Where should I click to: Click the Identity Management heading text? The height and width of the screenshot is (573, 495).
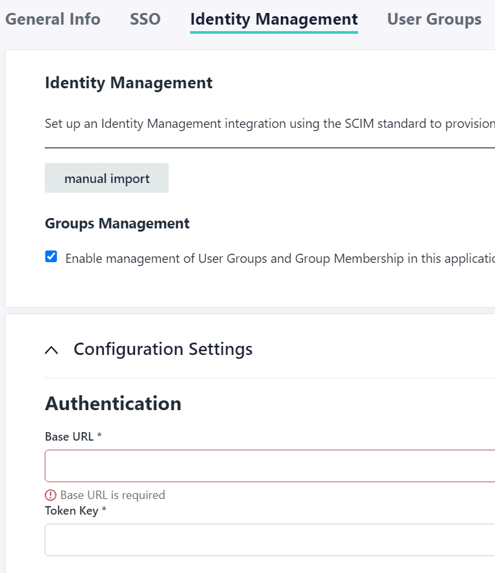[128, 83]
